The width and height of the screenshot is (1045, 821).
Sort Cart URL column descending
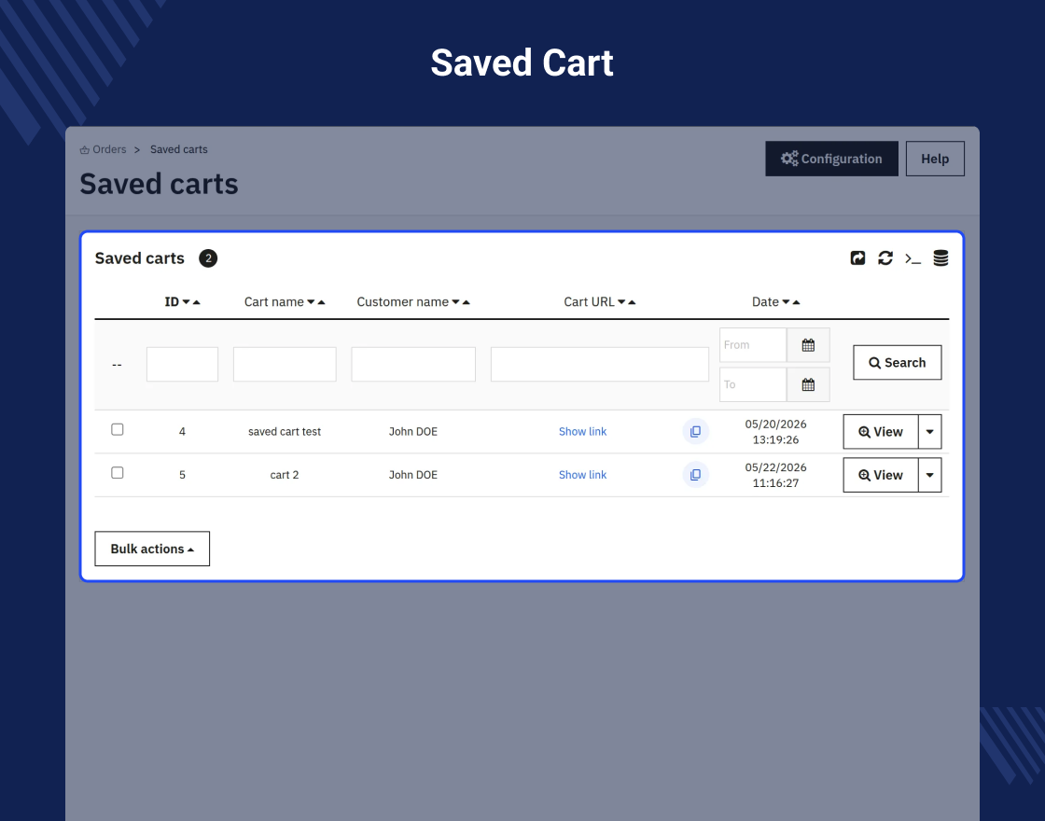(x=621, y=302)
